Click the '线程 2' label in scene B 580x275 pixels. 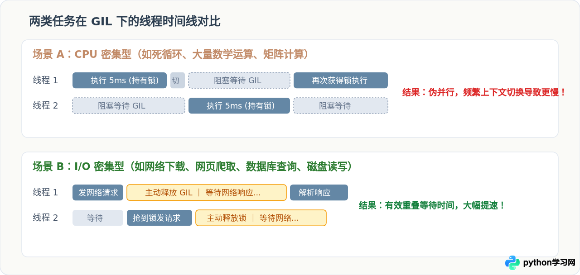(45, 218)
